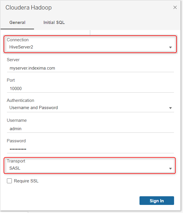Expand the Authentication dropdown arrow

pyautogui.click(x=171, y=108)
